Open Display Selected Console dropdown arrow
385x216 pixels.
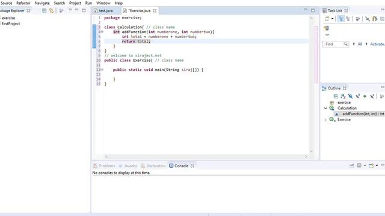[x=365, y=166]
